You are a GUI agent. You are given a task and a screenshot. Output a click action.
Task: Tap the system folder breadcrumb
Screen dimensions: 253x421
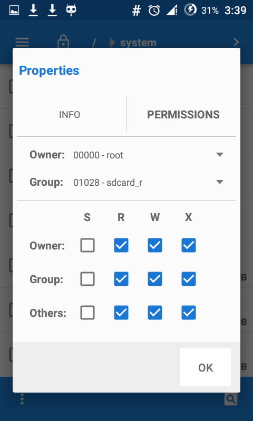[x=138, y=43]
